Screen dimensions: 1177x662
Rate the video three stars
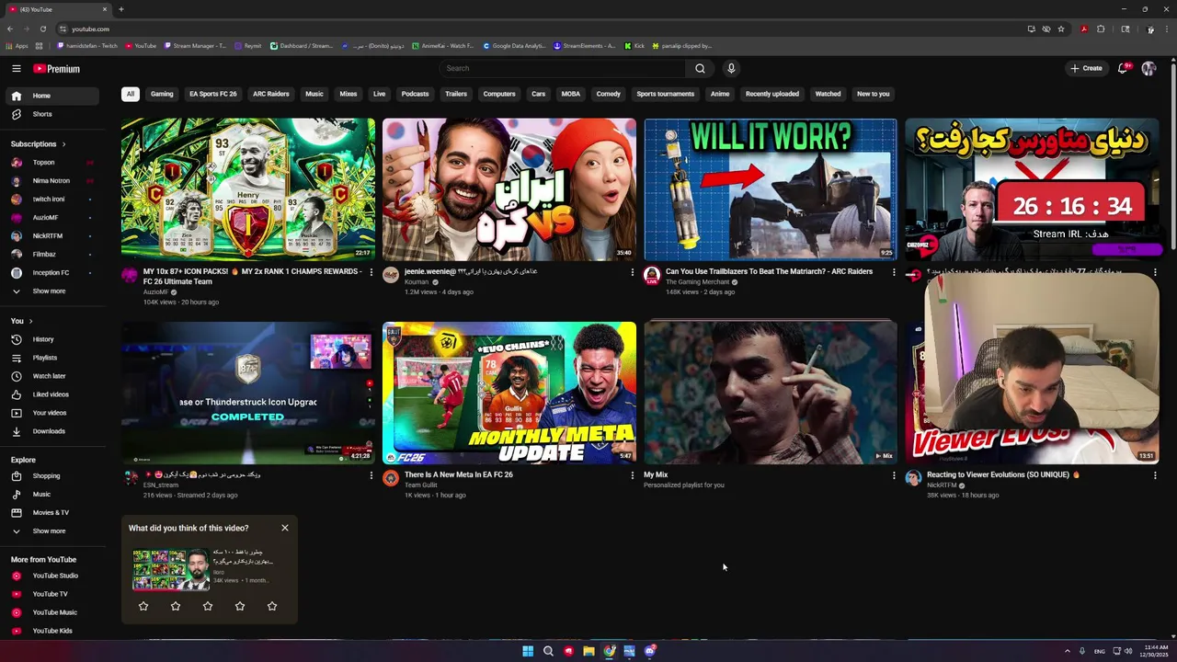point(208,606)
